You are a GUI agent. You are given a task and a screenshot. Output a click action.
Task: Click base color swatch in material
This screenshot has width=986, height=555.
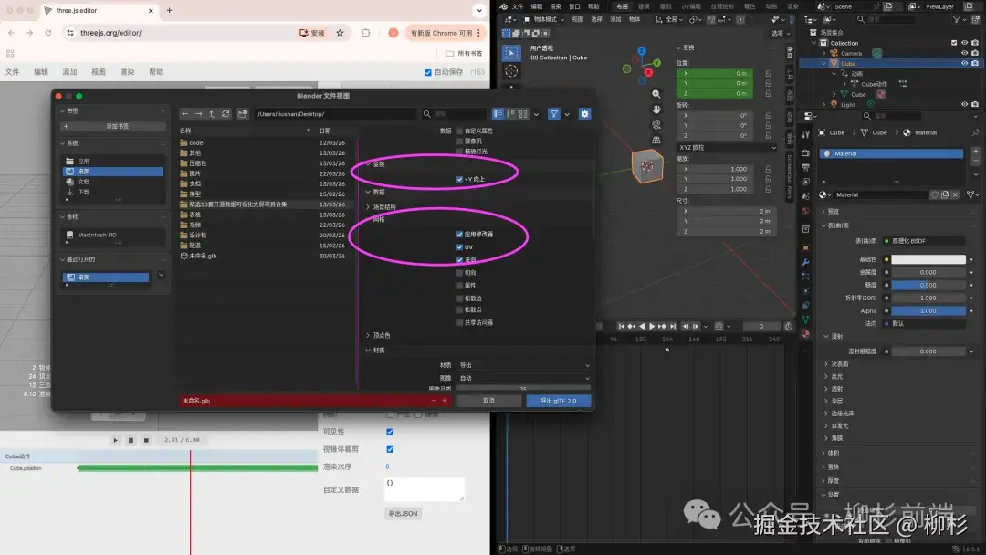(928, 259)
